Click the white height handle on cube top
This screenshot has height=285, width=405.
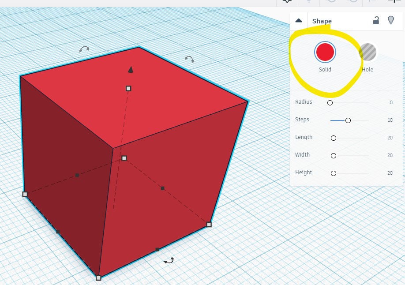pyautogui.click(x=128, y=88)
